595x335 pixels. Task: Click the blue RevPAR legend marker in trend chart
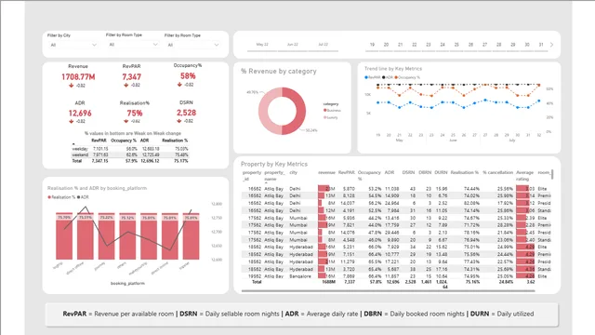(366, 77)
